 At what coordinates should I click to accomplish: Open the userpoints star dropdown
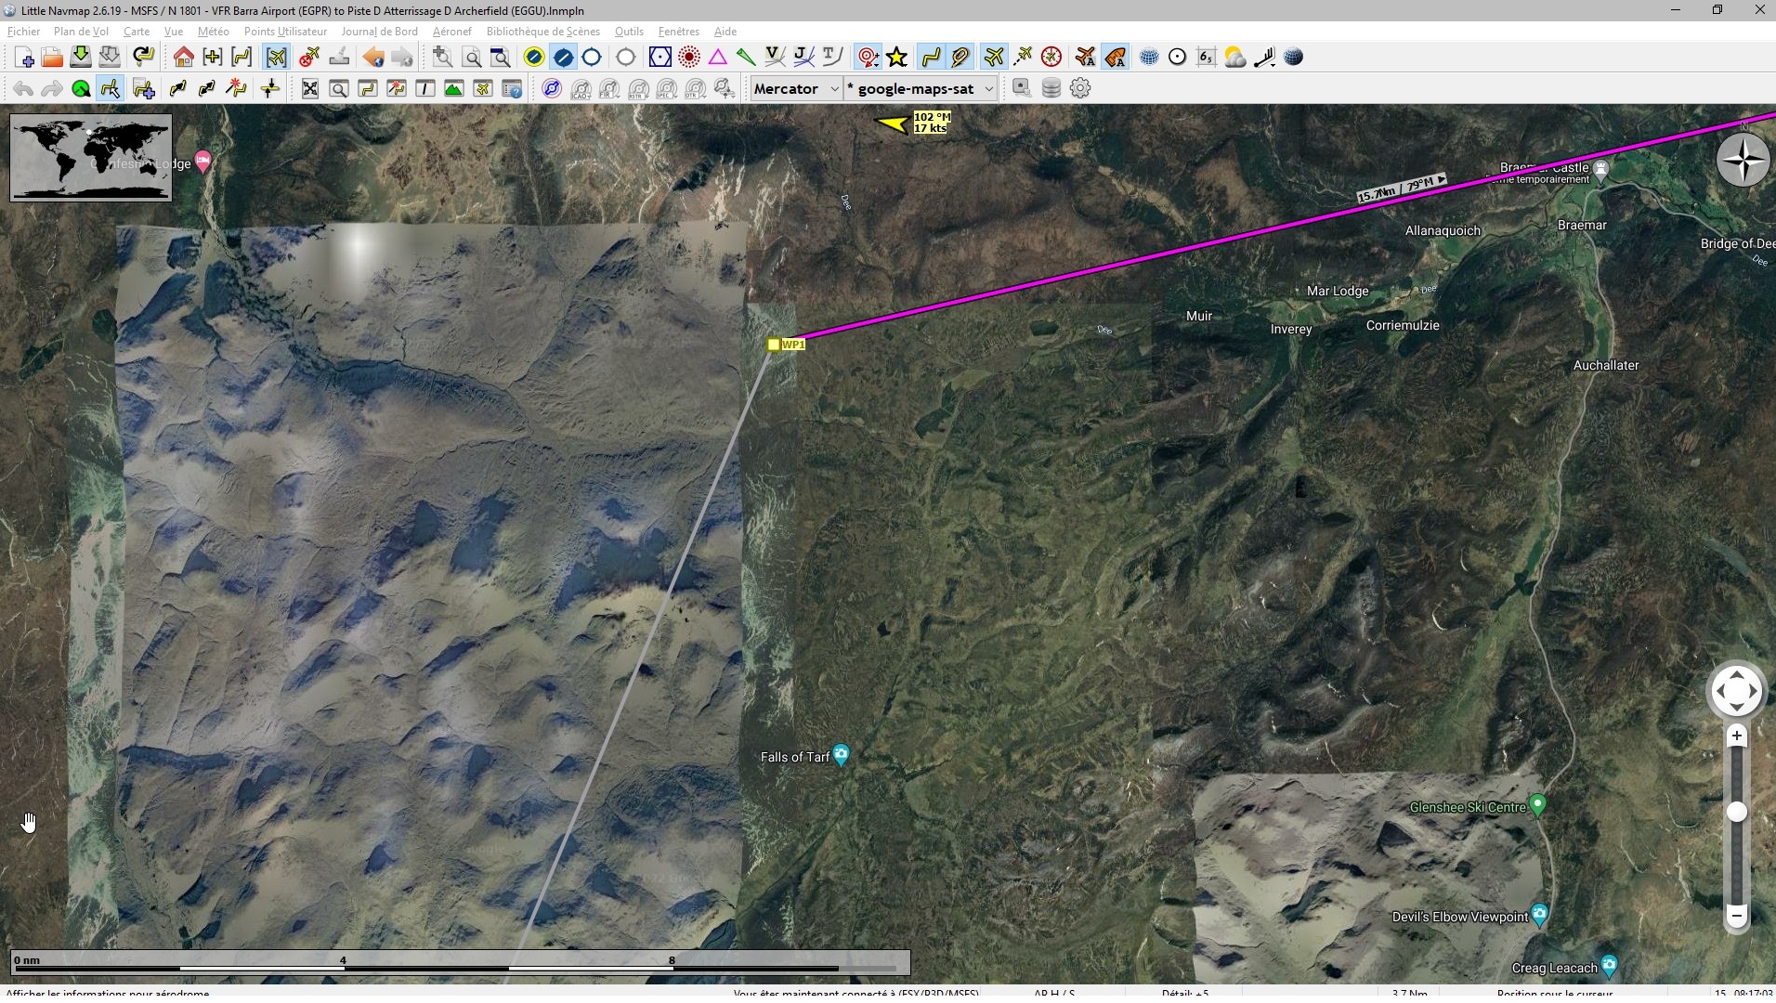(x=896, y=58)
